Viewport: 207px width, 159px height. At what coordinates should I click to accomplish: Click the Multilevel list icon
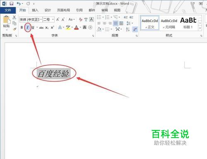(x=116, y=17)
